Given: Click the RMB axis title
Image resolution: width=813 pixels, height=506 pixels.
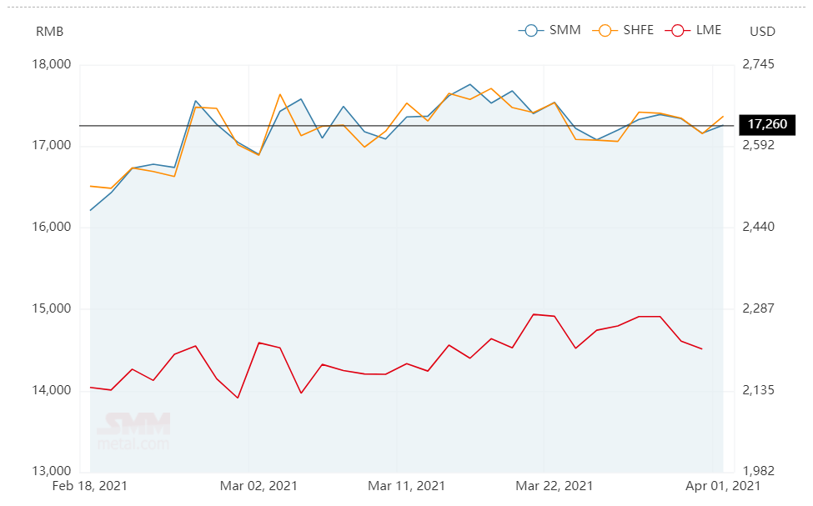Looking at the screenshot, I should (49, 32).
